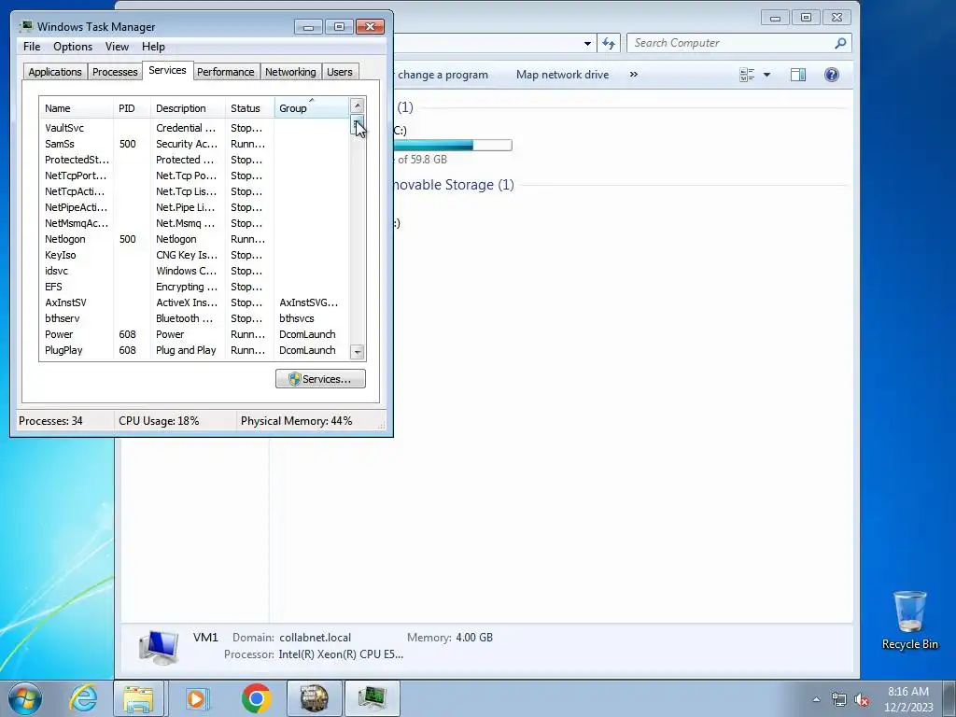Open Help icon in Explorer window

pyautogui.click(x=832, y=75)
